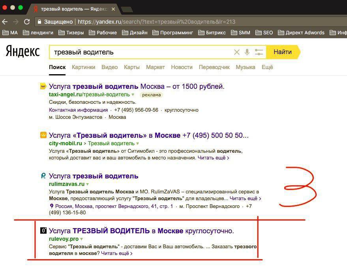Viewport: 347px width, 268px height.
Task: Select the Поиск tab
Action: coord(57,67)
